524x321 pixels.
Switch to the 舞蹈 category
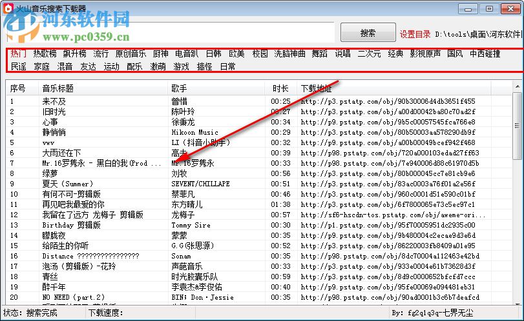(319, 53)
